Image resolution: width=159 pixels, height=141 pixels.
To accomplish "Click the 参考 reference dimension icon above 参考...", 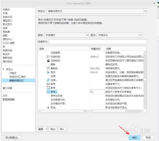I will (48, 84).
